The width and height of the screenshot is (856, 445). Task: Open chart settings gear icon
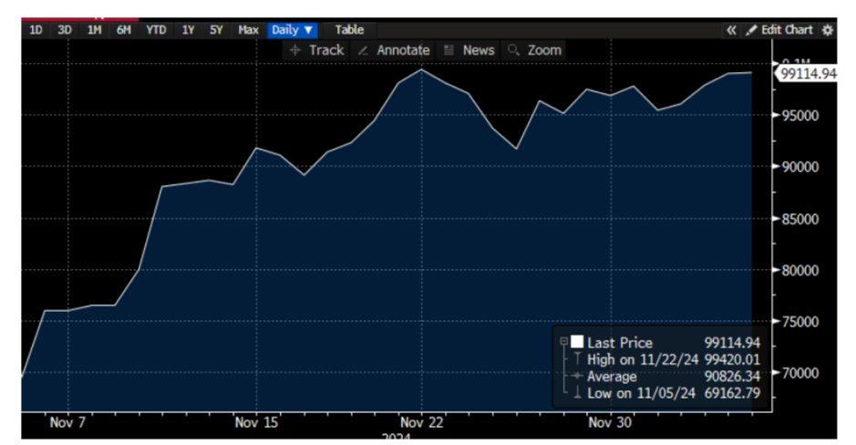[828, 30]
